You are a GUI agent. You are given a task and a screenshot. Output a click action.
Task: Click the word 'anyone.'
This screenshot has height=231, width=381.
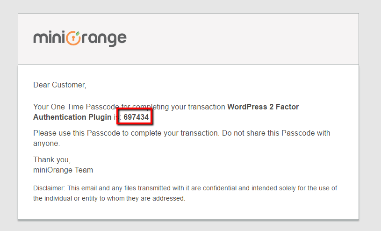pos(47,144)
